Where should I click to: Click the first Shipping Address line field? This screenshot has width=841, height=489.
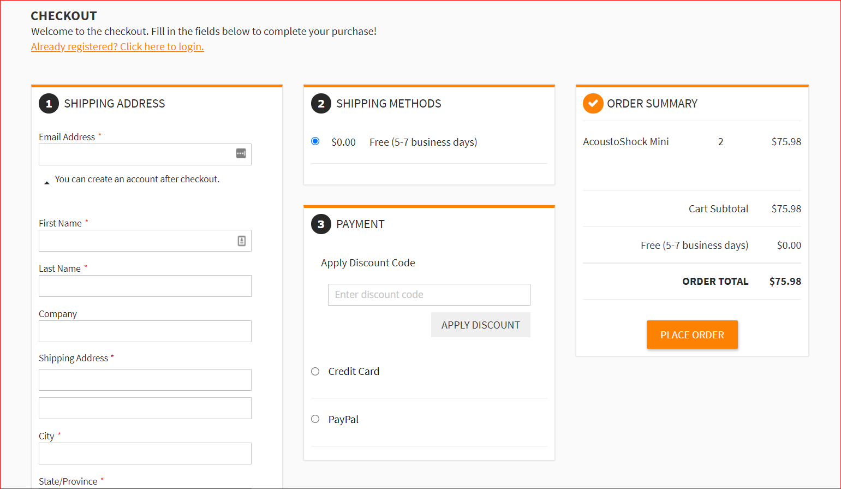pyautogui.click(x=145, y=380)
